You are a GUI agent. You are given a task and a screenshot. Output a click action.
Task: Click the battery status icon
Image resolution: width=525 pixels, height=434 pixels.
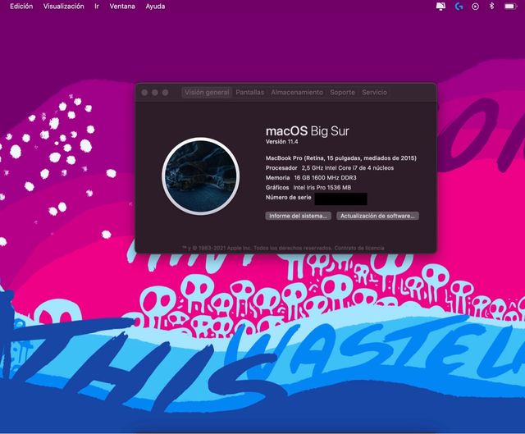pyautogui.click(x=512, y=6)
